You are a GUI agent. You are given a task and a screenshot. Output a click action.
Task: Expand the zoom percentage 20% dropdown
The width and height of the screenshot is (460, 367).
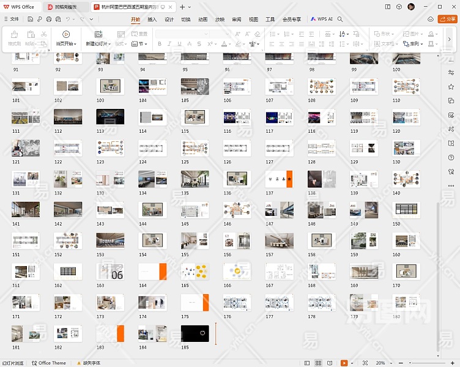[383, 363]
